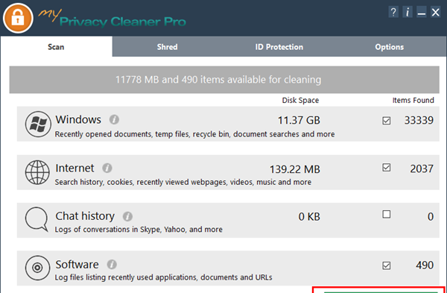This screenshot has width=447, height=293.
Task: Click the orange padlock logo icon
Action: click(18, 18)
